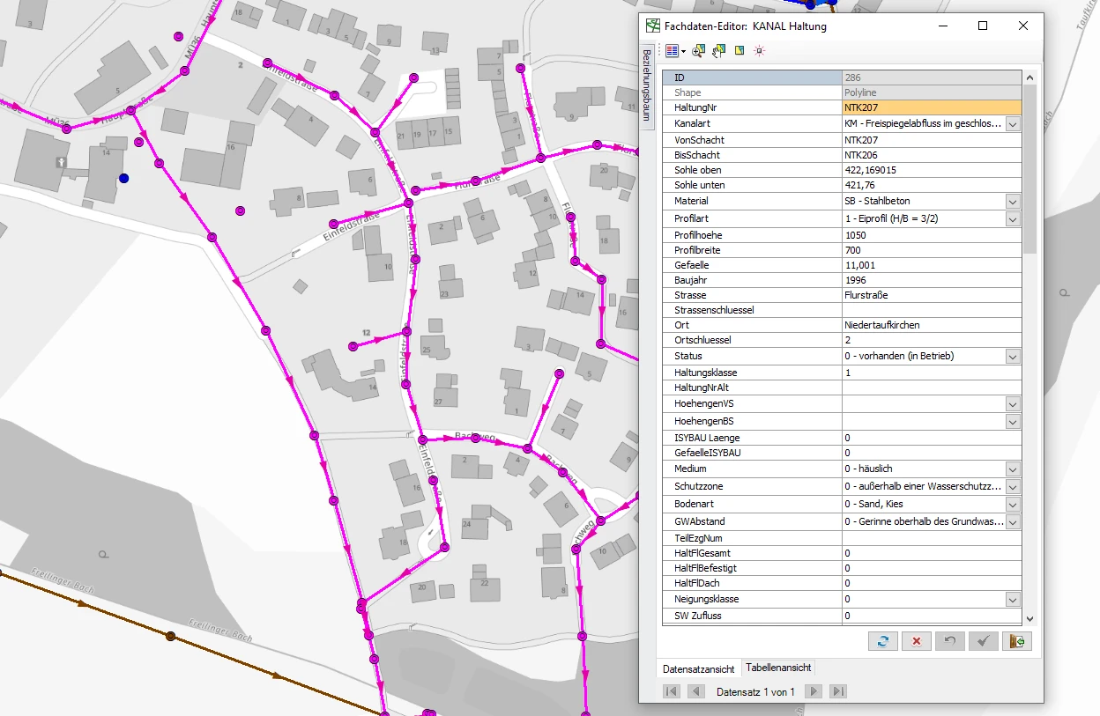Open the Beziehungsbaum side tab

646,85
